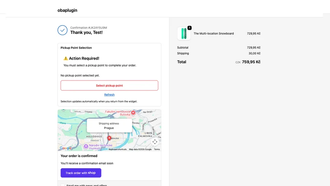Click the hospital marker on the map

point(133,113)
